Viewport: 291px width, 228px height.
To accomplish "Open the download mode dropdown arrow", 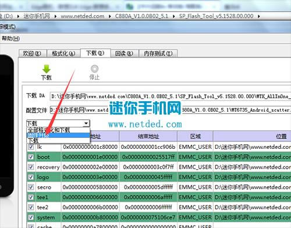I will coord(86,123).
